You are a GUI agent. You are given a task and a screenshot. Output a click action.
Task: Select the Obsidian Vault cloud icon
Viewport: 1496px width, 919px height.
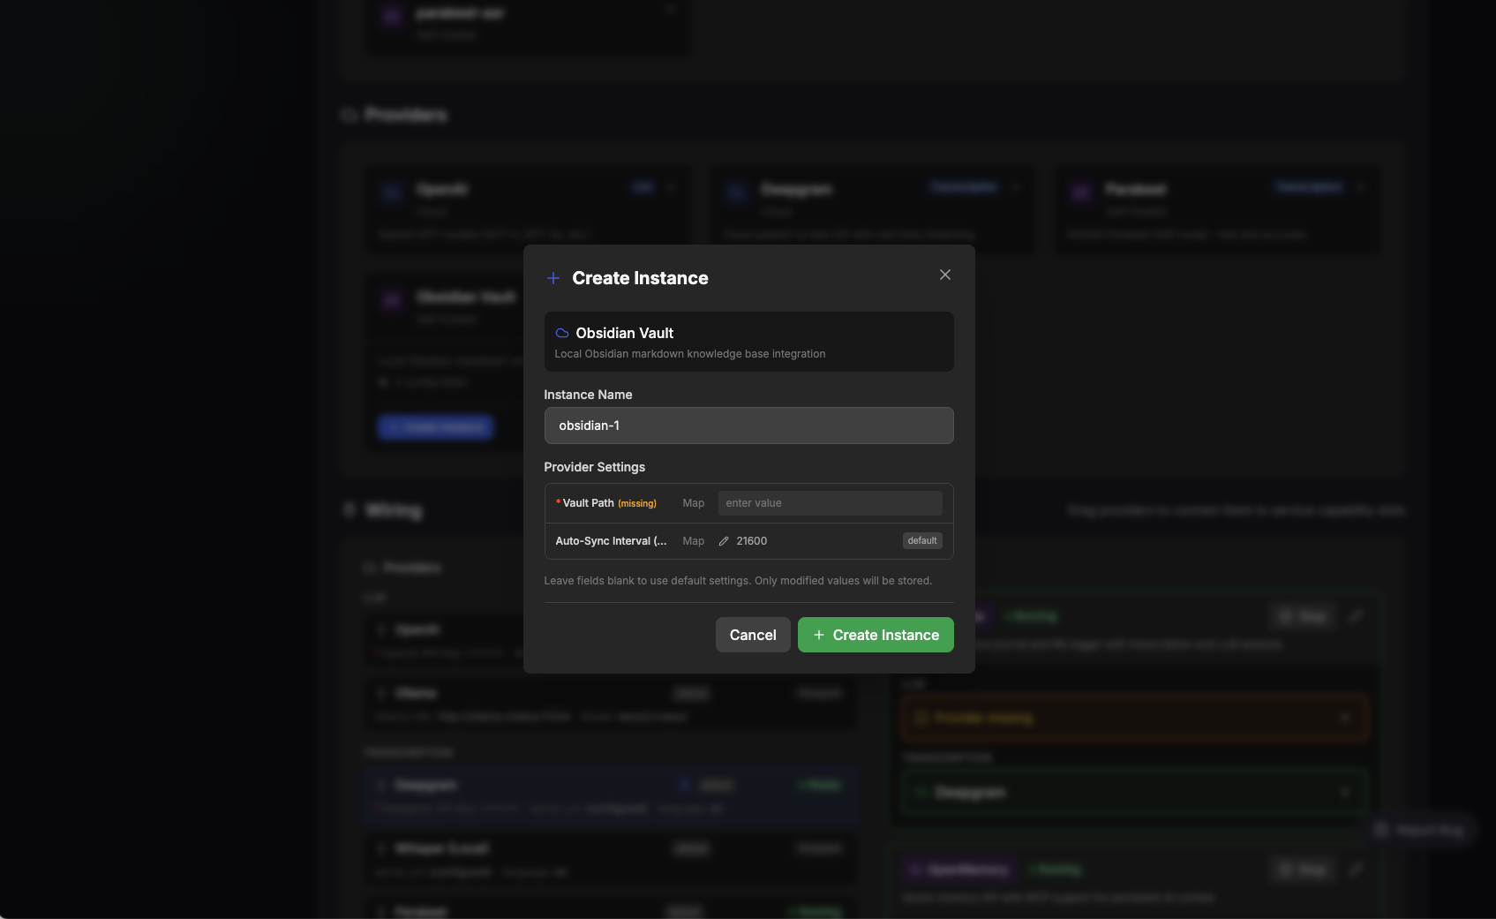pyautogui.click(x=561, y=333)
